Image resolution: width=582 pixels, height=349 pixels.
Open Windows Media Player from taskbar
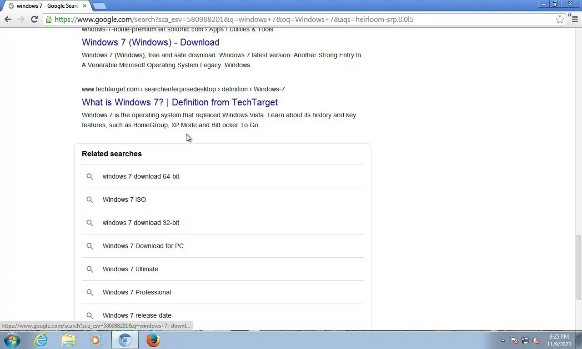coord(96,340)
